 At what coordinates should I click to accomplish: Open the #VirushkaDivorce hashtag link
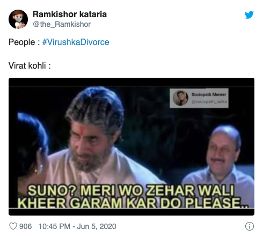click(x=76, y=42)
